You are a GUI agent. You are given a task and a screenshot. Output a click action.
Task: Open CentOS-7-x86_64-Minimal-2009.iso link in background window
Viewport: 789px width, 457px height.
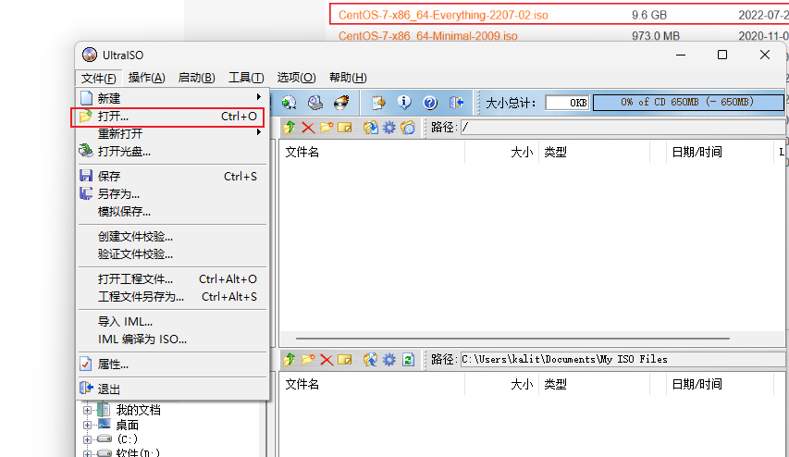pos(427,36)
